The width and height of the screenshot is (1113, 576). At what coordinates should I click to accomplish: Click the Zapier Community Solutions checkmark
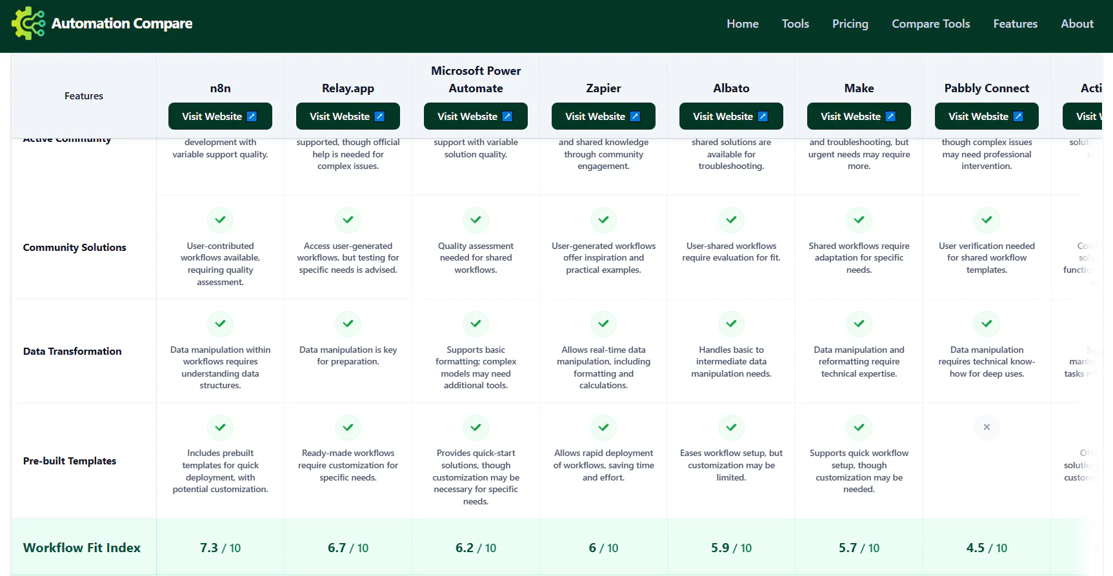pyautogui.click(x=603, y=220)
